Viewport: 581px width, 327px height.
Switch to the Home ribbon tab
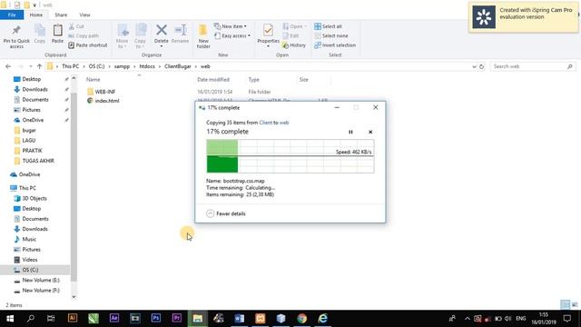(36, 15)
